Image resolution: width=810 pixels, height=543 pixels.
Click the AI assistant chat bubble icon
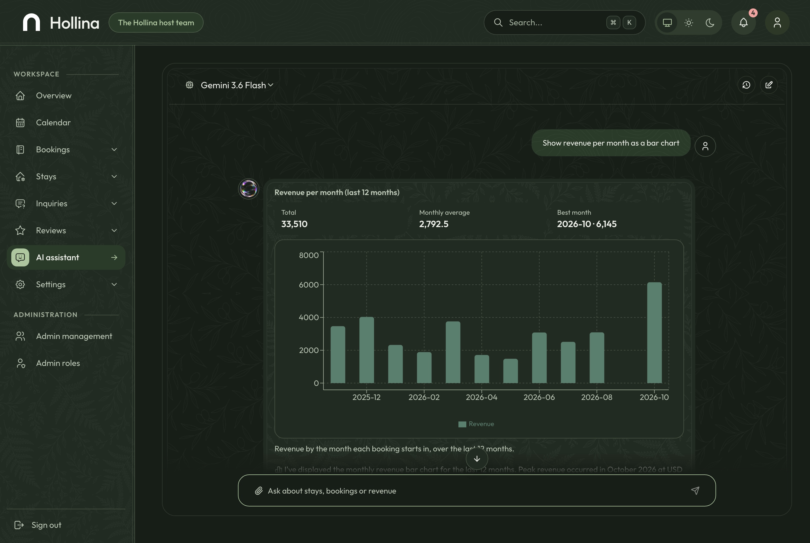20,257
